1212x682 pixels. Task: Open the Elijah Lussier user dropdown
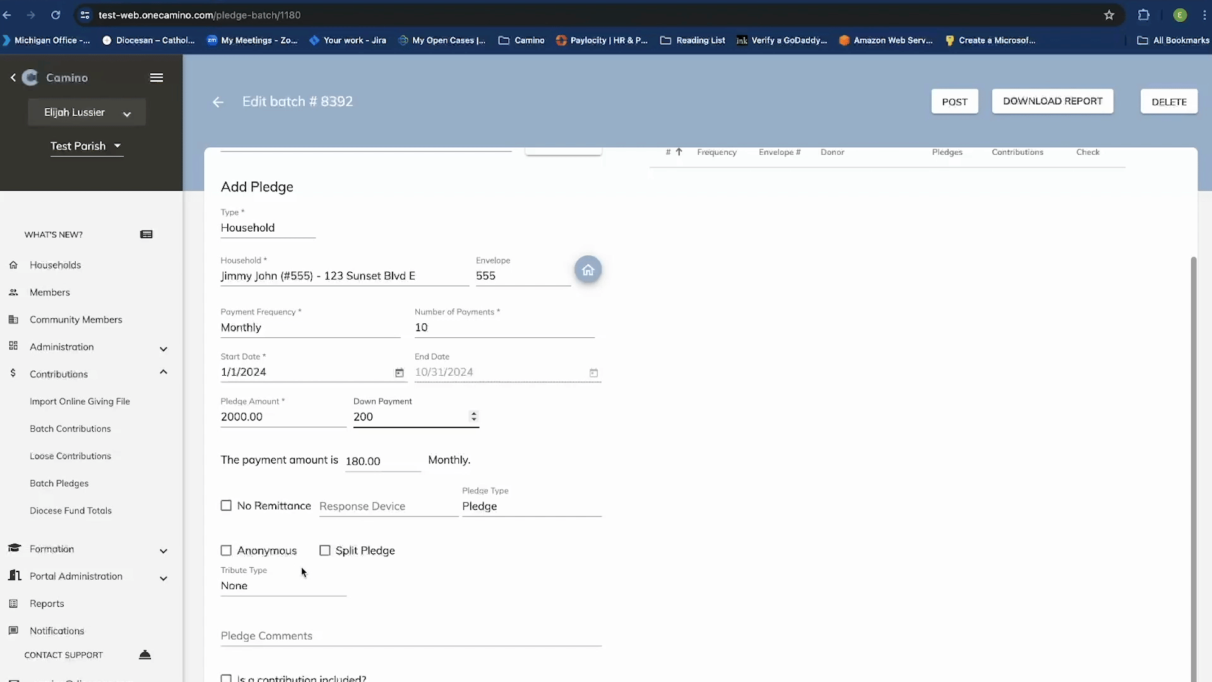86,112
